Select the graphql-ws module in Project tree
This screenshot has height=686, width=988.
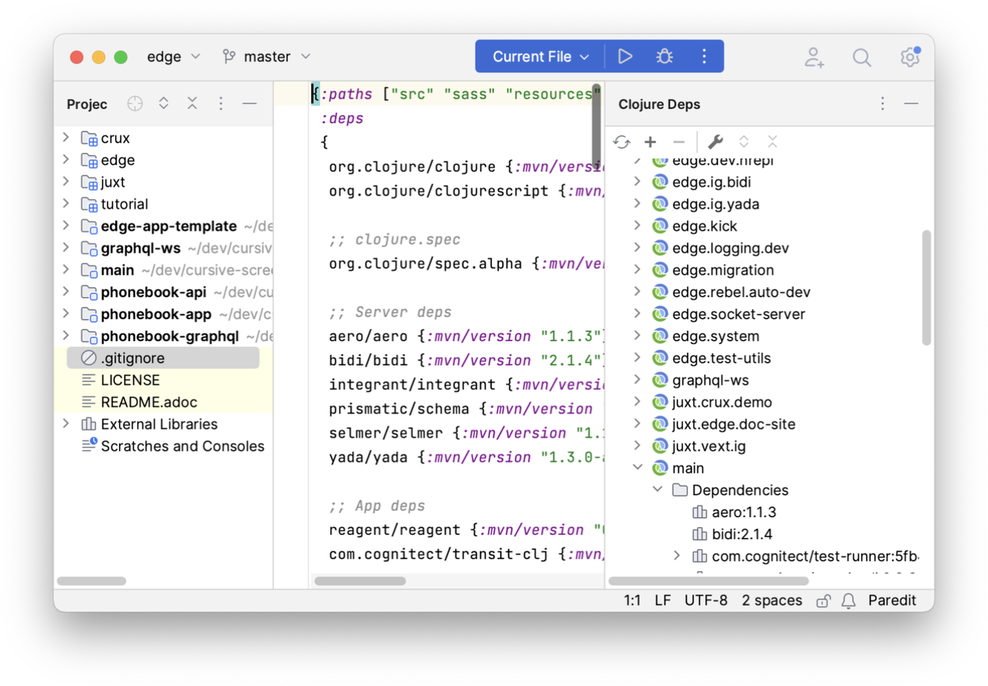(140, 248)
